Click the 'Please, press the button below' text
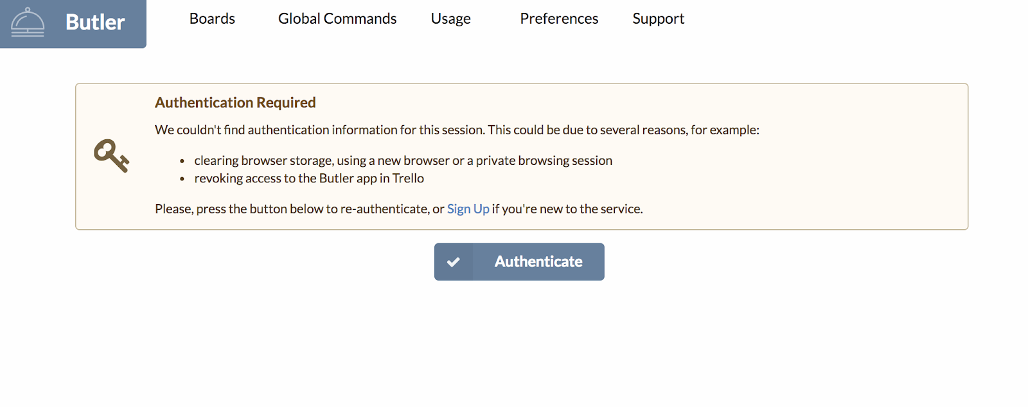 click(299, 209)
